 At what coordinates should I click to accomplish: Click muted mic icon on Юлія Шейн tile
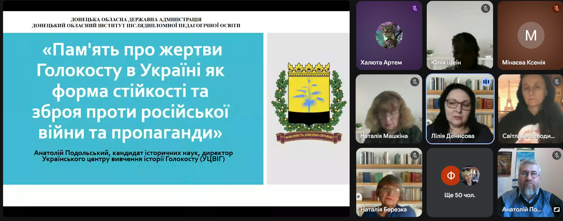tap(485, 8)
